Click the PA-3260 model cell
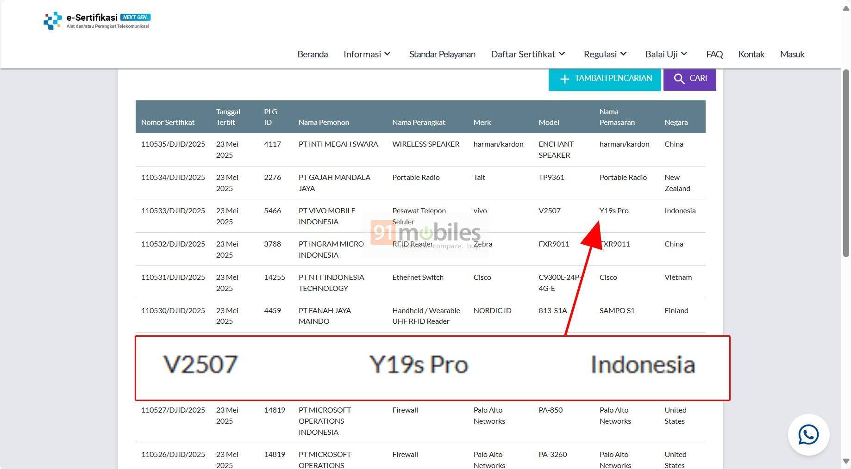 click(553, 454)
